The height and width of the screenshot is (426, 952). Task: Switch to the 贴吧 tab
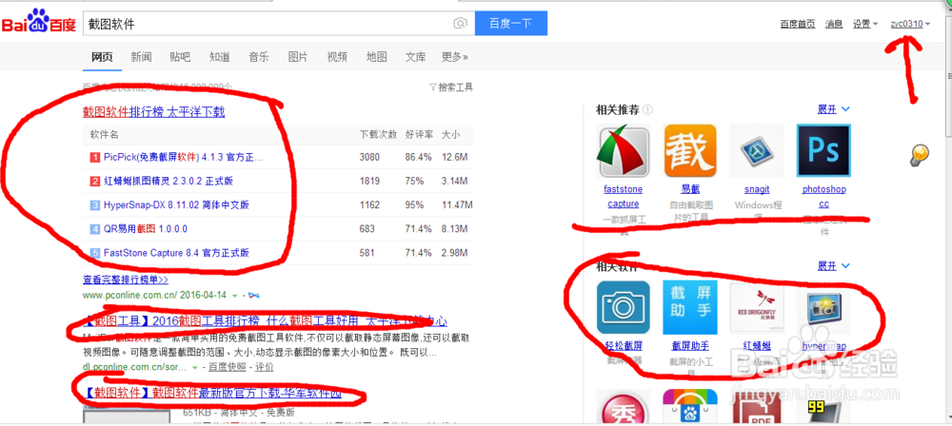pos(180,57)
